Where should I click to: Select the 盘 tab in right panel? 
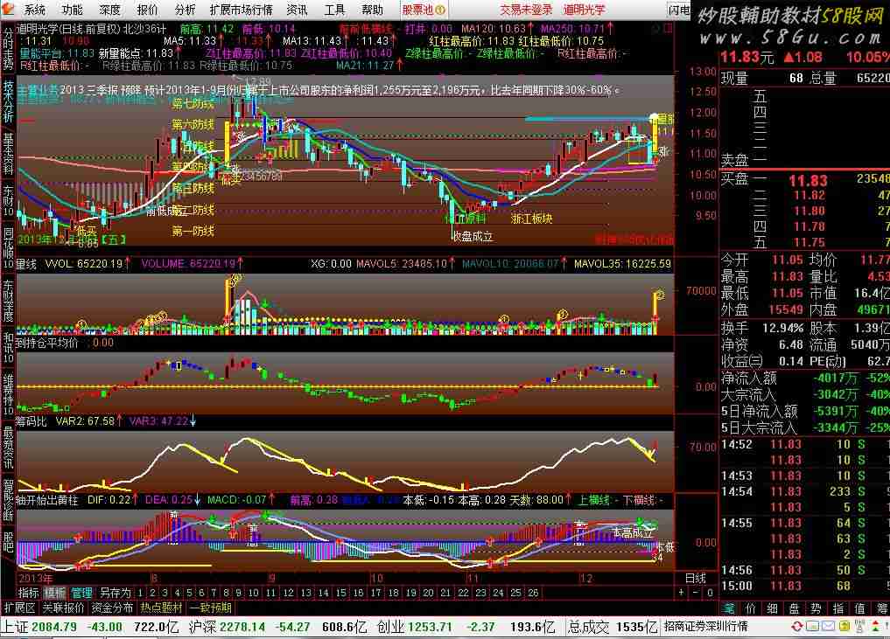coord(794,608)
